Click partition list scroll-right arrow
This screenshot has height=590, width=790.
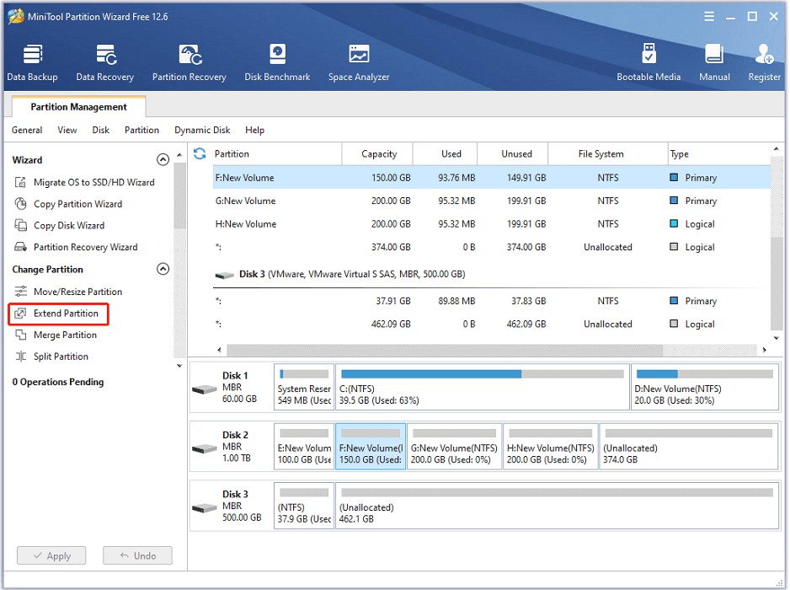point(764,350)
